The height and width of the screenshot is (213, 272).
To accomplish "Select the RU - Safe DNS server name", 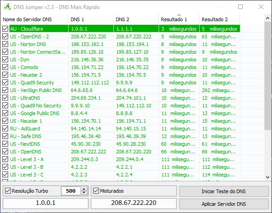I will [26, 136].
